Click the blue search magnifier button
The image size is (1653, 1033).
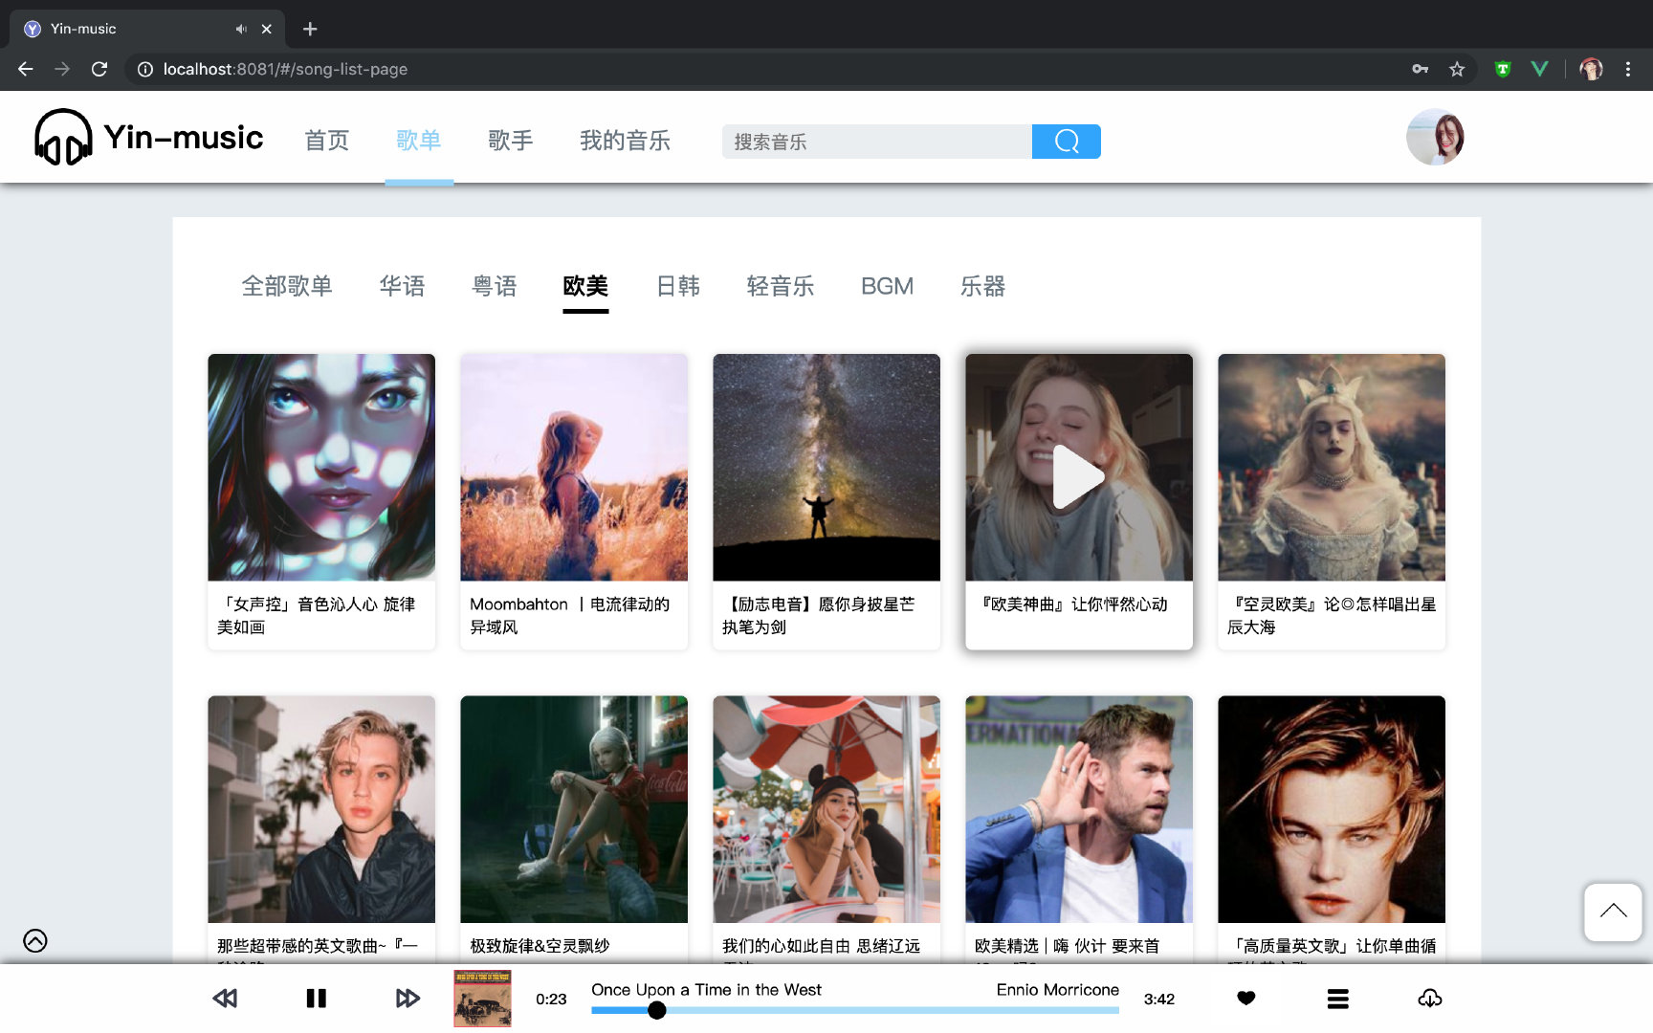pyautogui.click(x=1066, y=142)
